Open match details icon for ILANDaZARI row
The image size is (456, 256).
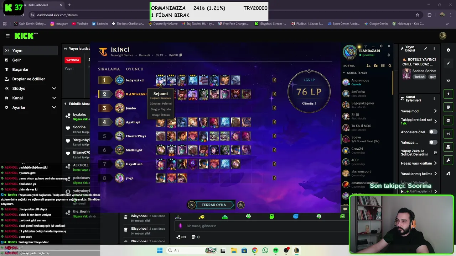point(274,94)
